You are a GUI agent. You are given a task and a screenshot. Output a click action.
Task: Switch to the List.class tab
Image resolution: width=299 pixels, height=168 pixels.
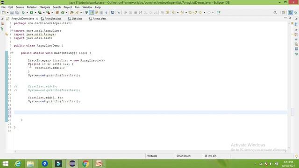coord(75,19)
